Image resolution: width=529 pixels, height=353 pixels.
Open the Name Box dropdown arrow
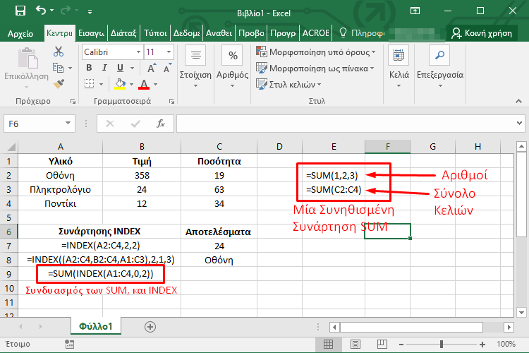pos(68,124)
